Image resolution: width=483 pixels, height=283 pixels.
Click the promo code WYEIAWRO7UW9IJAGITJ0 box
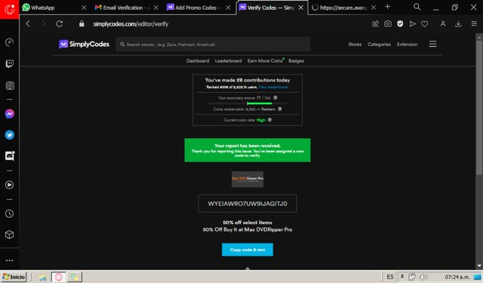(x=248, y=204)
